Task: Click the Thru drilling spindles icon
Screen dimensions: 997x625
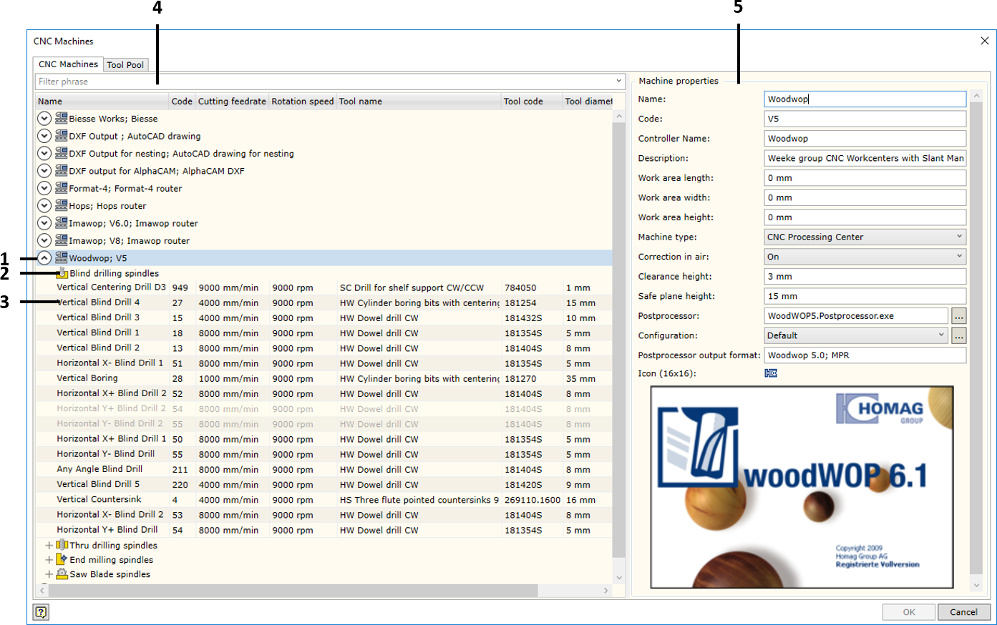Action: (62, 545)
